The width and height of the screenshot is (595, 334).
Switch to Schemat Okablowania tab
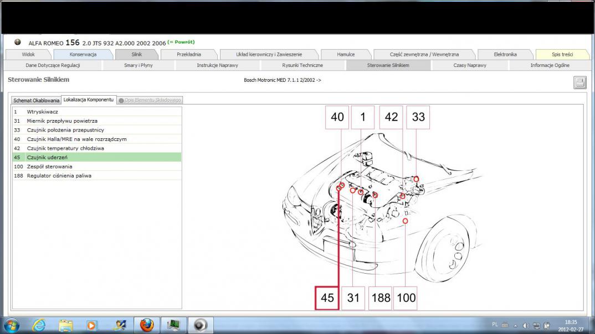pyautogui.click(x=36, y=100)
